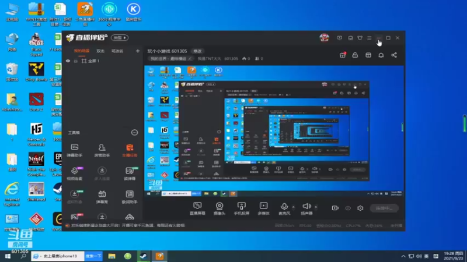Open settings gear beside 连接中 button
The width and height of the screenshot is (467, 262).
(x=360, y=208)
